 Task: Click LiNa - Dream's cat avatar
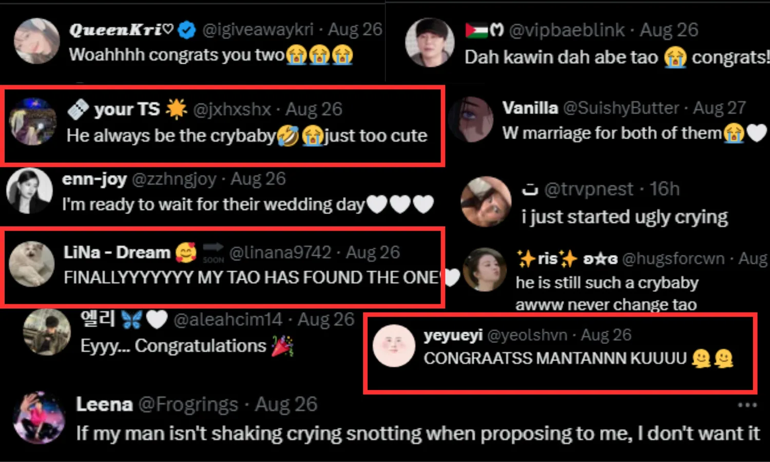pyautogui.click(x=32, y=264)
